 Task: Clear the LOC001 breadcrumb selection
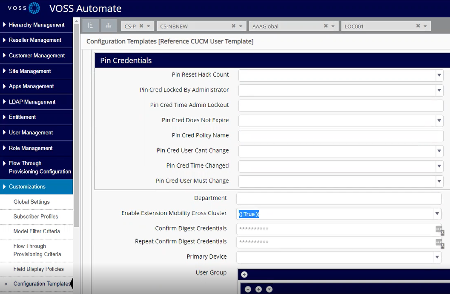tap(418, 26)
